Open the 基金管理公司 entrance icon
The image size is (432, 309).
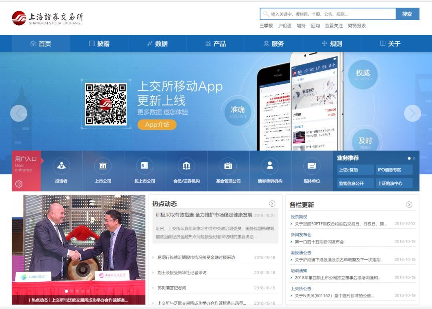[x=227, y=165]
